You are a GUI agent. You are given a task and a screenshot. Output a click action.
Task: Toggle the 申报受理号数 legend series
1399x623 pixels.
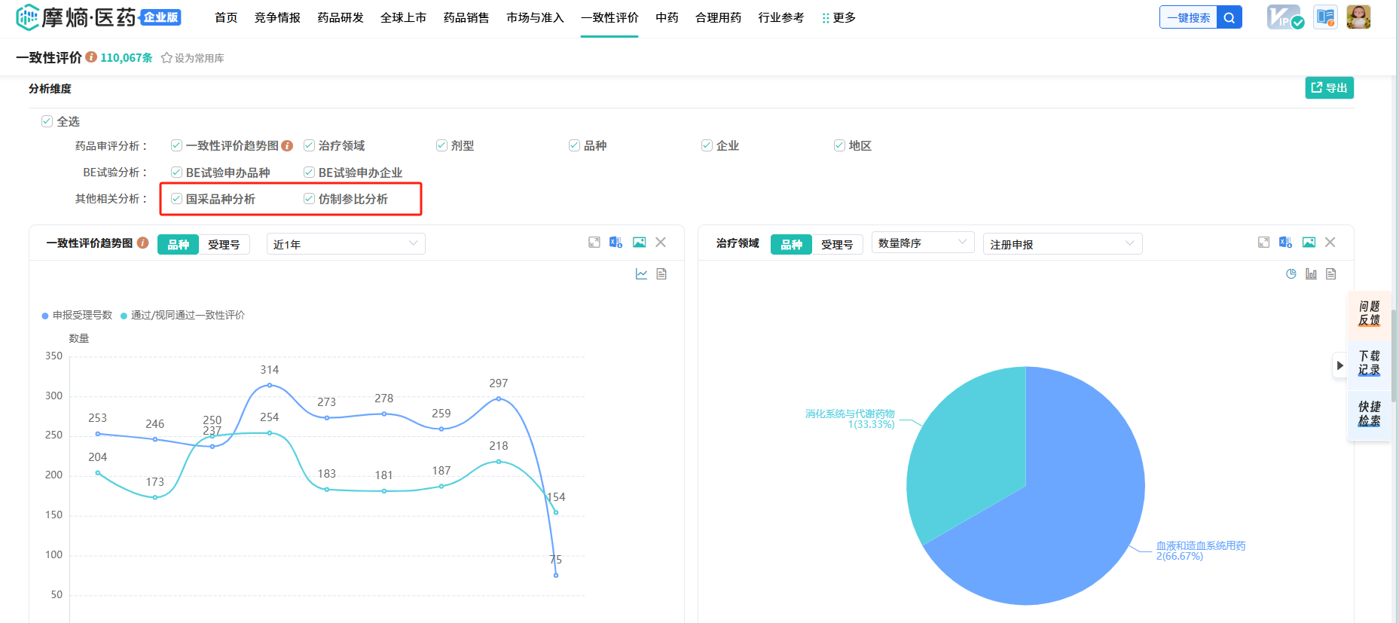click(77, 315)
